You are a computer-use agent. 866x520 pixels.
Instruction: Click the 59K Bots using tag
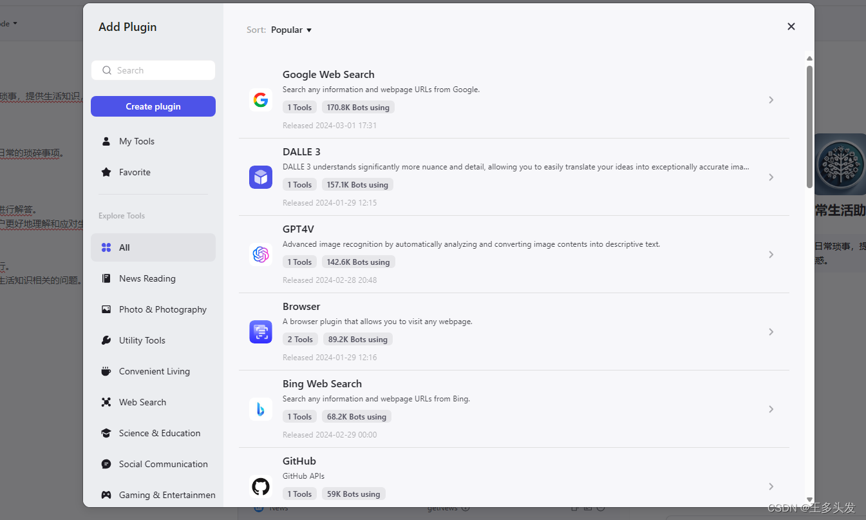(x=353, y=494)
